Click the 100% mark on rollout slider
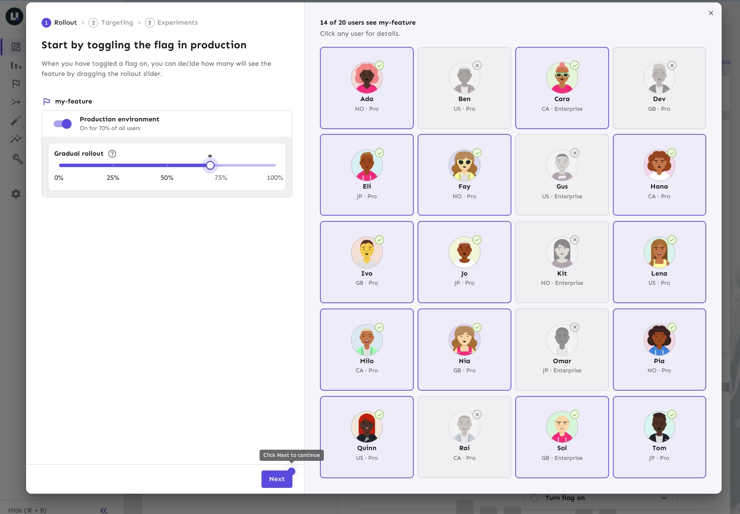 275,178
